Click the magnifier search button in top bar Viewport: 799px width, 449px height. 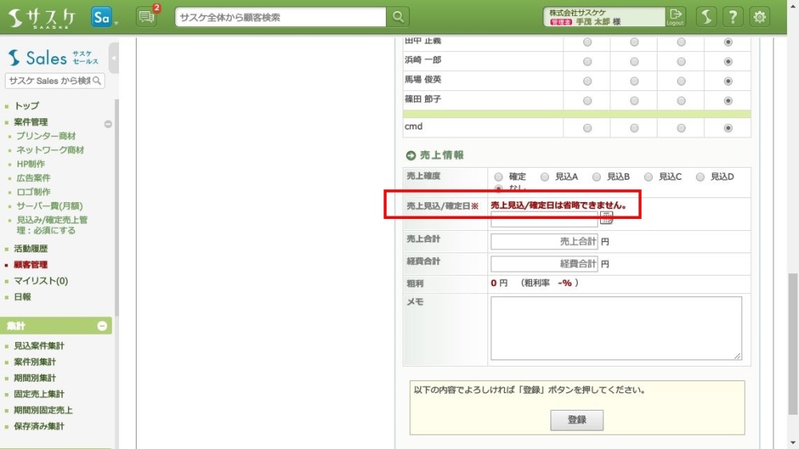click(x=397, y=17)
